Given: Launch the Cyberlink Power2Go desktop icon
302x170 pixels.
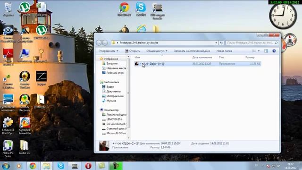Looking at the screenshot, I should [x=25, y=126].
